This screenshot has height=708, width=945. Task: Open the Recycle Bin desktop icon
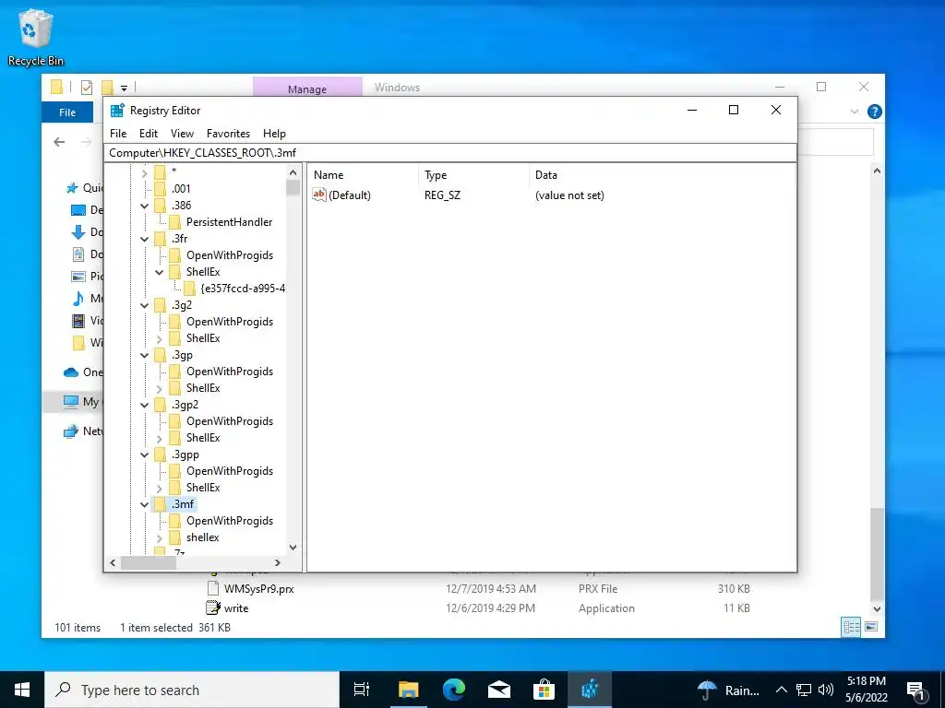[36, 37]
